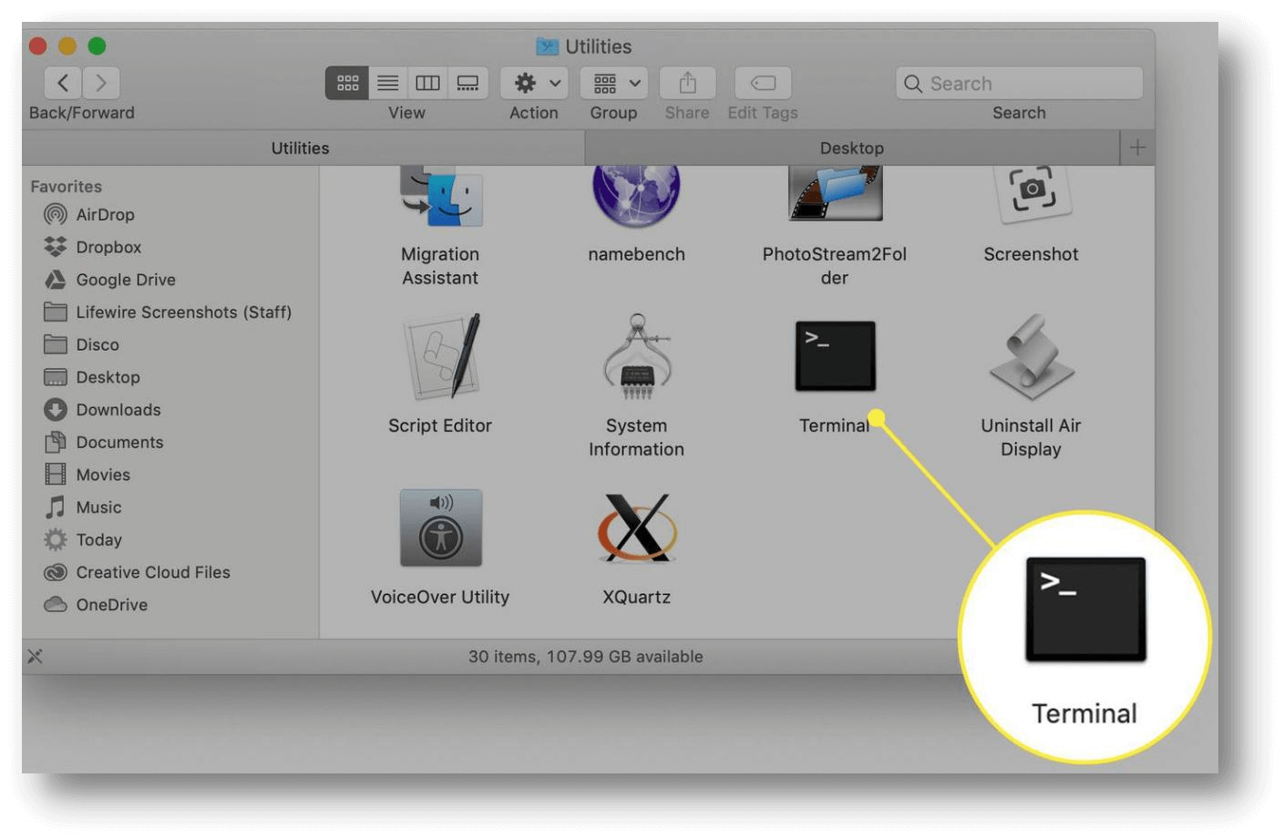Launch Script Editor
This screenshot has width=1284, height=839.
click(440, 356)
